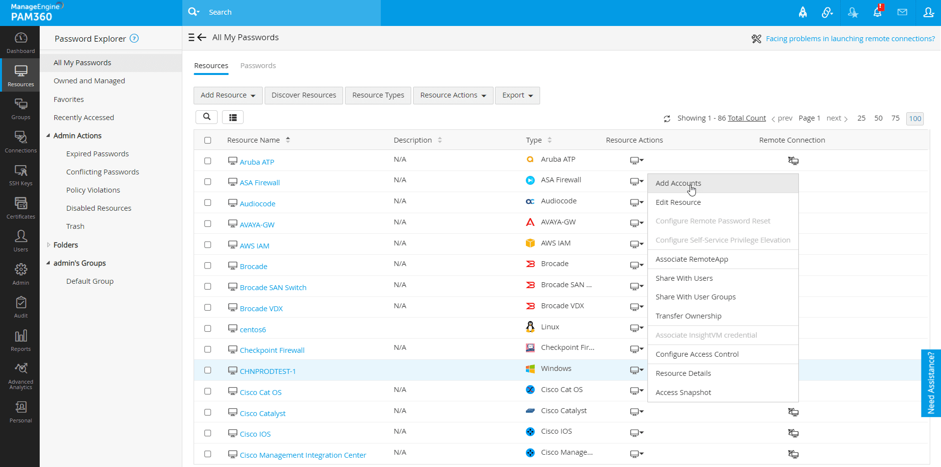Open the Add Resource dropdown
The width and height of the screenshot is (941, 467).
(228, 96)
